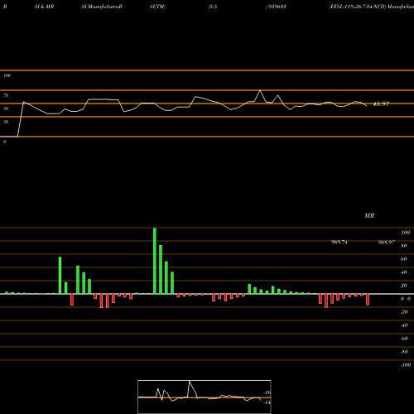Click the MR axis label '-100'
414x414 pixels.
click(406, 365)
